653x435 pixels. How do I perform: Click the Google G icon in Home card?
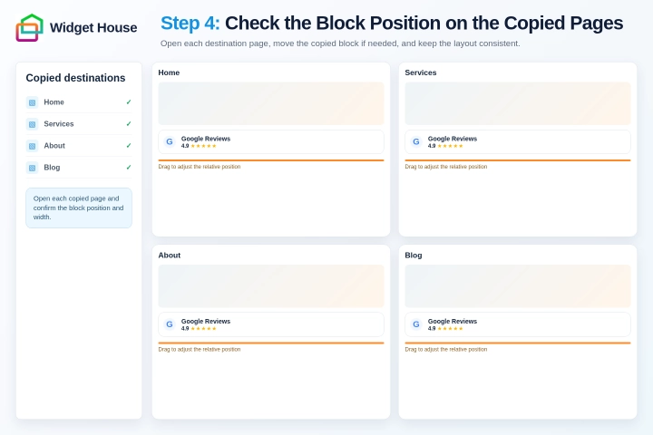[170, 141]
